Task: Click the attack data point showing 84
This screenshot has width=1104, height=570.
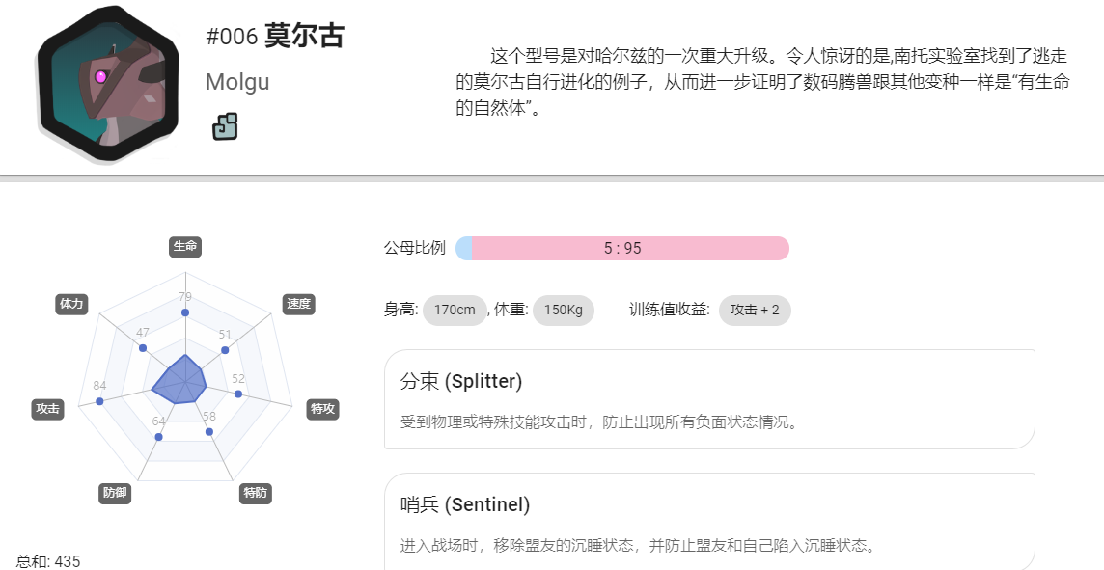Action: pyautogui.click(x=99, y=401)
